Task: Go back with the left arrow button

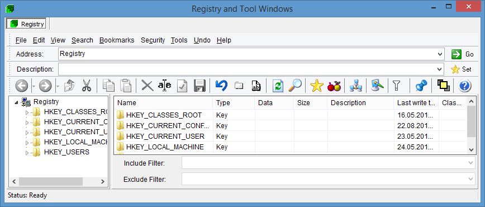Action: (21, 86)
